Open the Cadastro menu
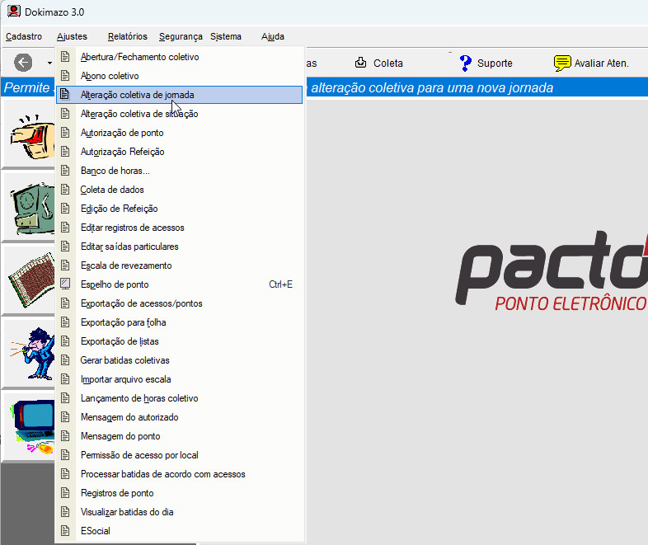 tap(24, 36)
